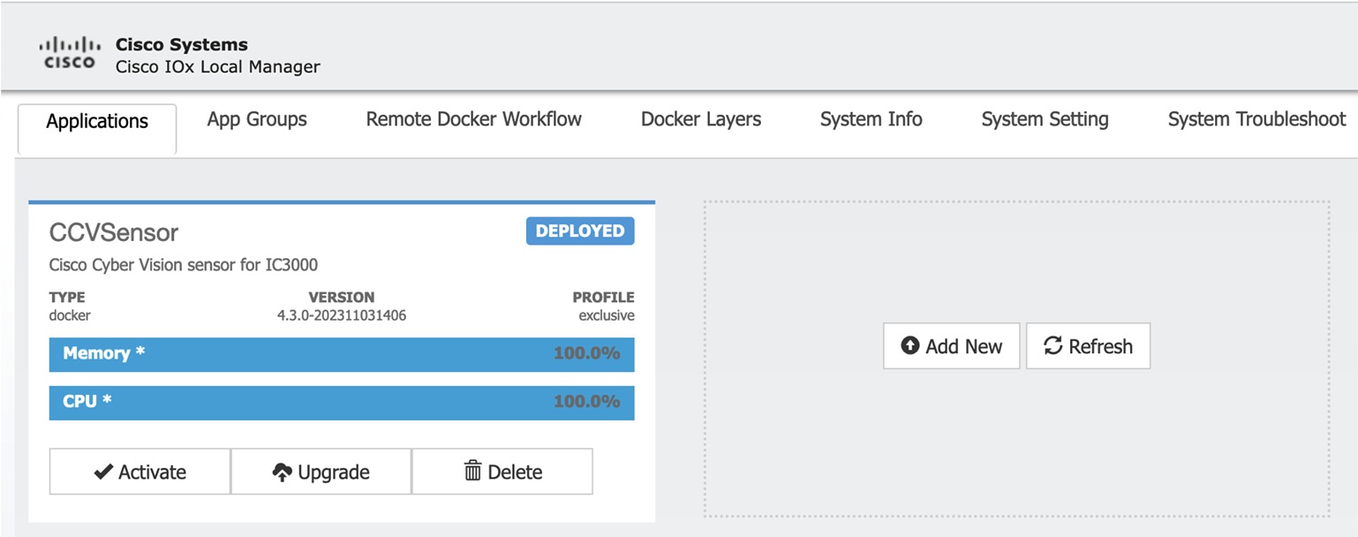Open the App Groups tab
Viewport: 1358px width, 537px height.
point(257,119)
